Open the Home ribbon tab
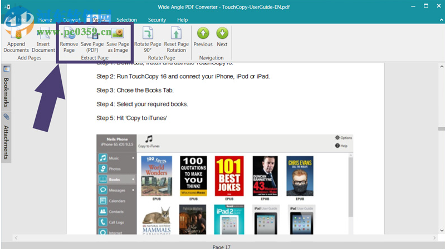Viewport: 445px width, 249px height. 45,20
